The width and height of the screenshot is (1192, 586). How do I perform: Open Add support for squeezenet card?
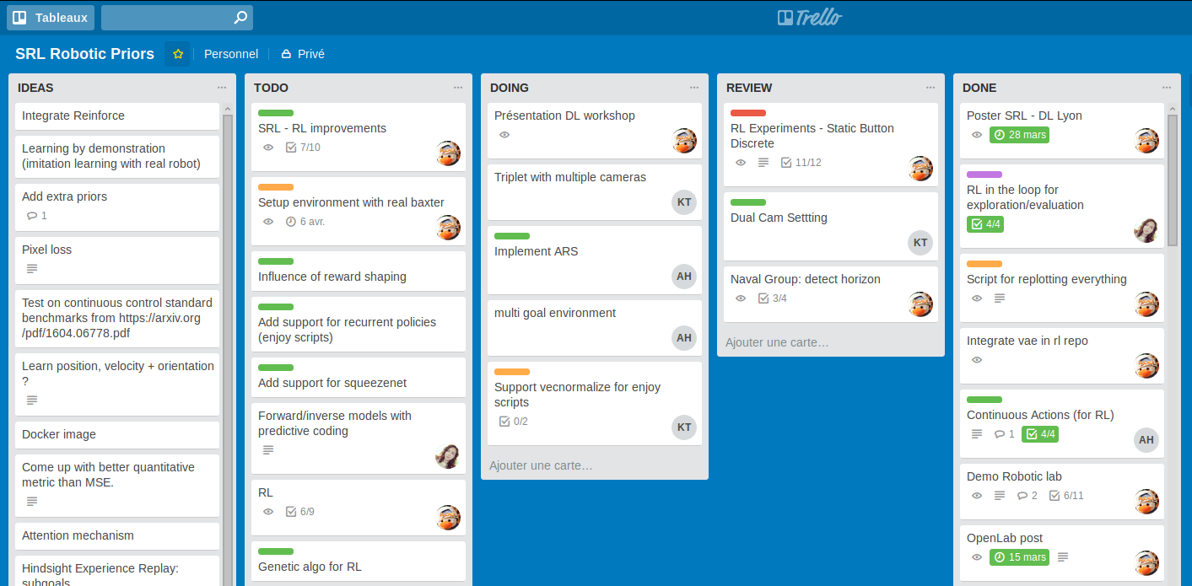pyautogui.click(x=359, y=377)
